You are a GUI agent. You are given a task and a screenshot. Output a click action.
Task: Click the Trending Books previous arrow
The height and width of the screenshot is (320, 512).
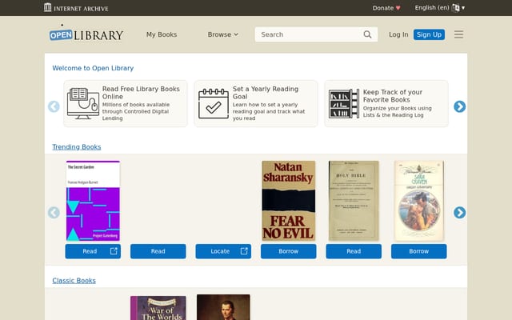[x=54, y=213]
